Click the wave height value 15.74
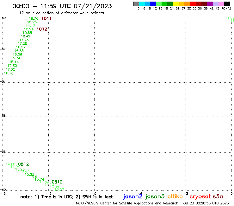This screenshot has height=206, width=234. pos(40,179)
